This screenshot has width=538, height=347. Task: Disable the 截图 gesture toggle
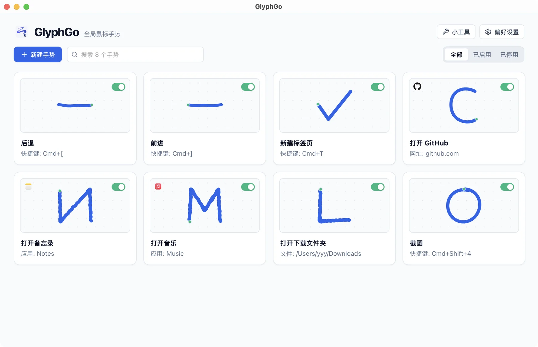pos(507,187)
